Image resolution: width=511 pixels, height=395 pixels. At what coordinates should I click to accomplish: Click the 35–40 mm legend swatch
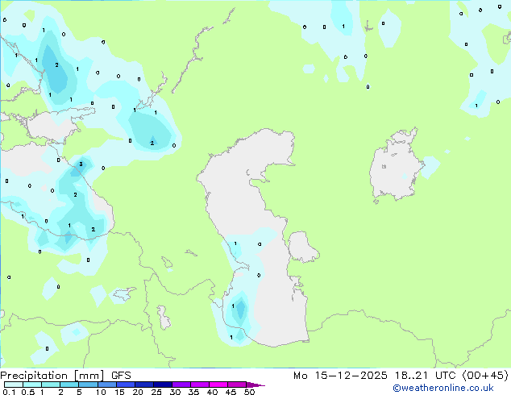(200, 385)
